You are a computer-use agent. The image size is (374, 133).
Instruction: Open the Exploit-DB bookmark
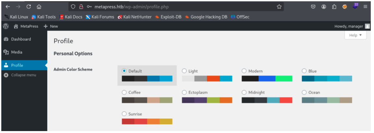168,17
